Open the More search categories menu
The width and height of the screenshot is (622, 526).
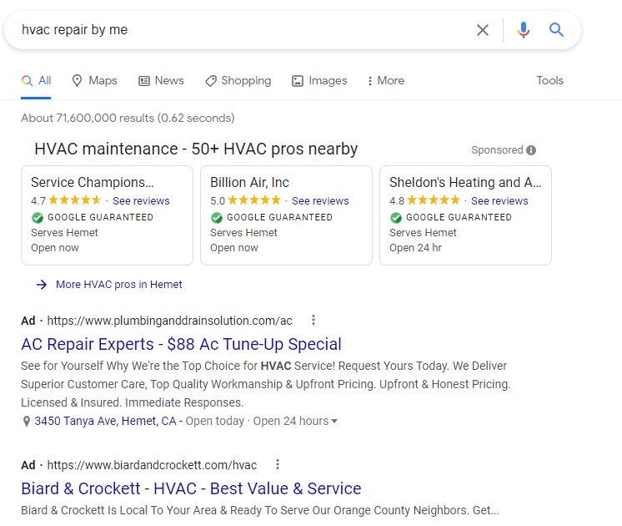tap(385, 81)
